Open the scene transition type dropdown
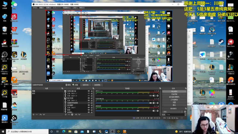This screenshot has width=238, height=134. pos(173,112)
